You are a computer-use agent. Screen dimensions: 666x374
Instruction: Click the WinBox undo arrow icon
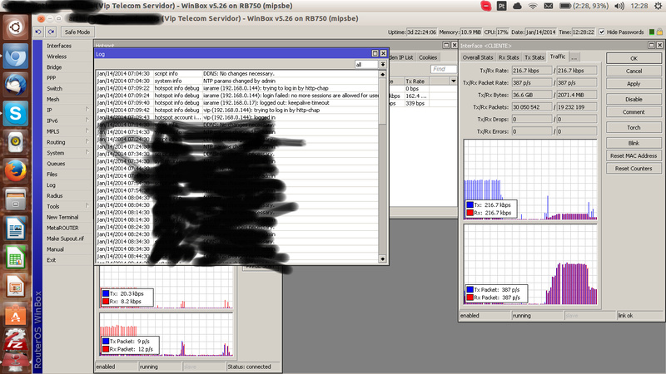[38, 32]
